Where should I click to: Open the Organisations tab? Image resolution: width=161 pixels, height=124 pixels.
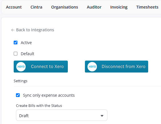pos(64,7)
